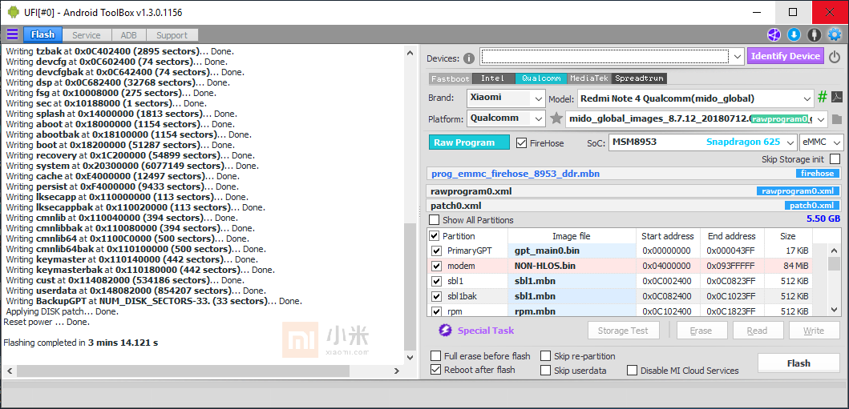Open the Platform dropdown showing Qualcomm
This screenshot has width=849, height=409.
tap(506, 118)
